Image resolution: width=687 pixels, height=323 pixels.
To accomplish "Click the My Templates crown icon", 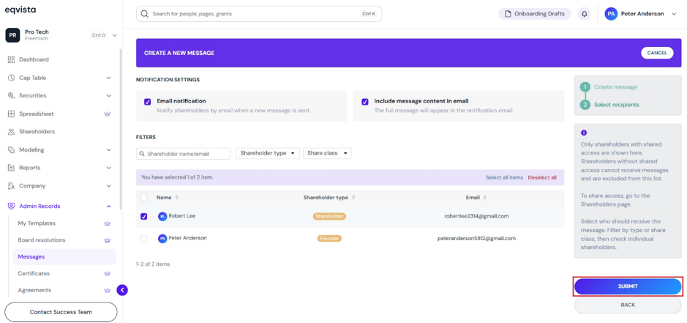I will 107,223.
